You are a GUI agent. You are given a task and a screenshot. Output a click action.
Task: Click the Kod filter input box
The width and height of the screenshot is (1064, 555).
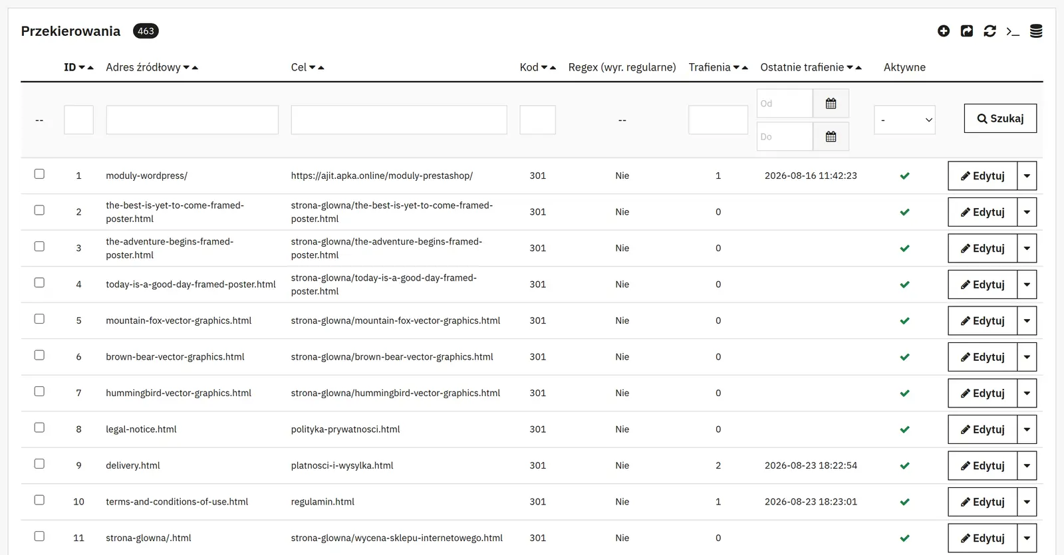(537, 120)
